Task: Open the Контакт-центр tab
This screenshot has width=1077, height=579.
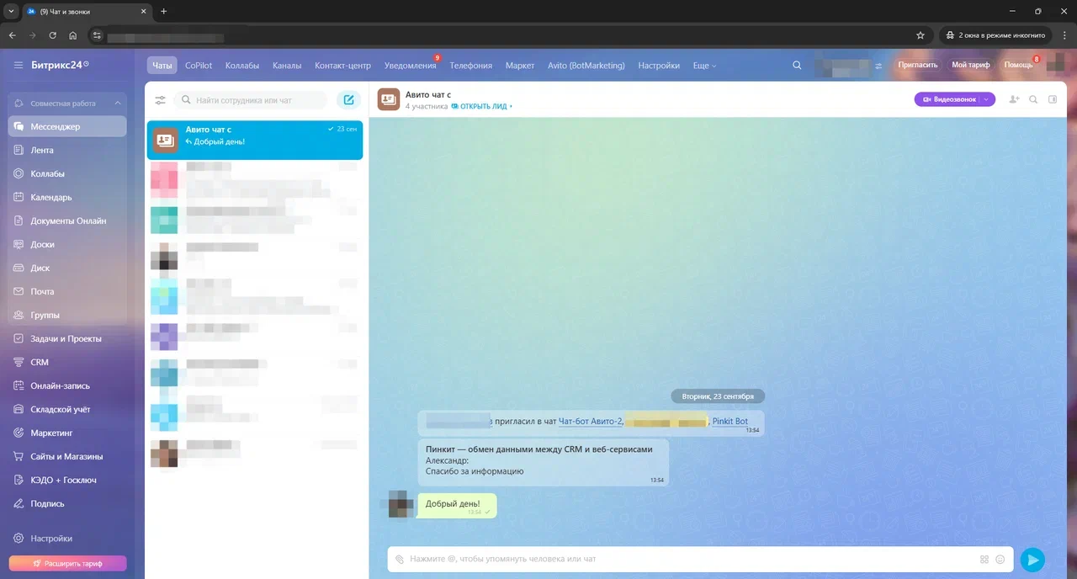Action: [x=342, y=66]
